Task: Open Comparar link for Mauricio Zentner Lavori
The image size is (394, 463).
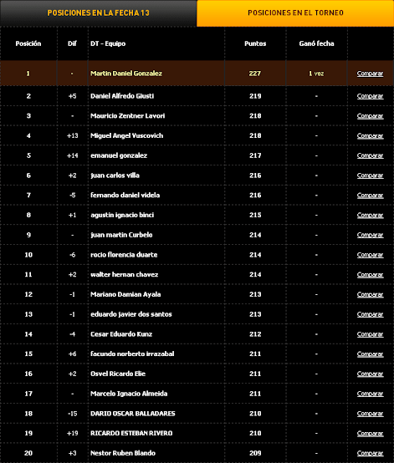Action: 370,116
